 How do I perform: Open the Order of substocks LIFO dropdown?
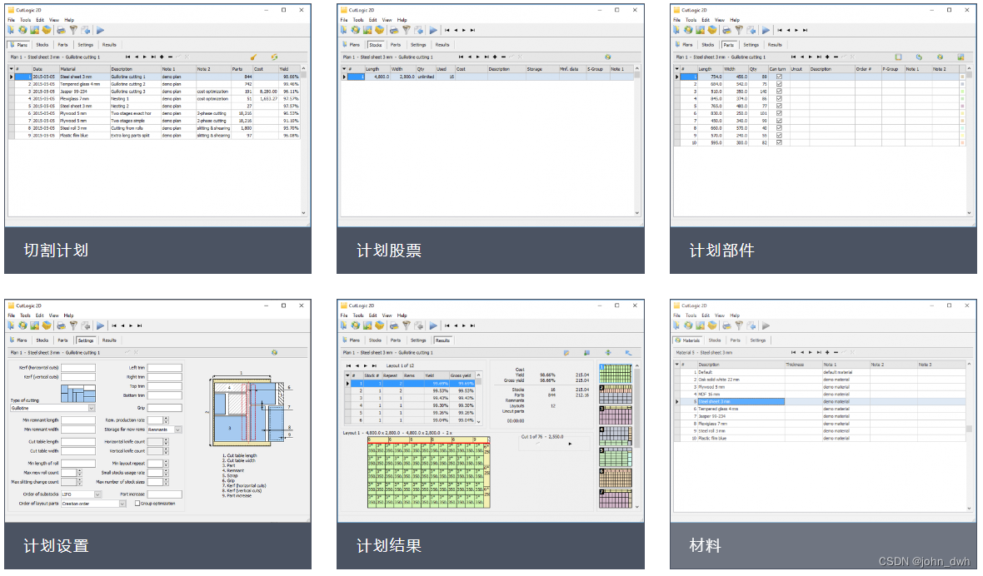point(97,494)
